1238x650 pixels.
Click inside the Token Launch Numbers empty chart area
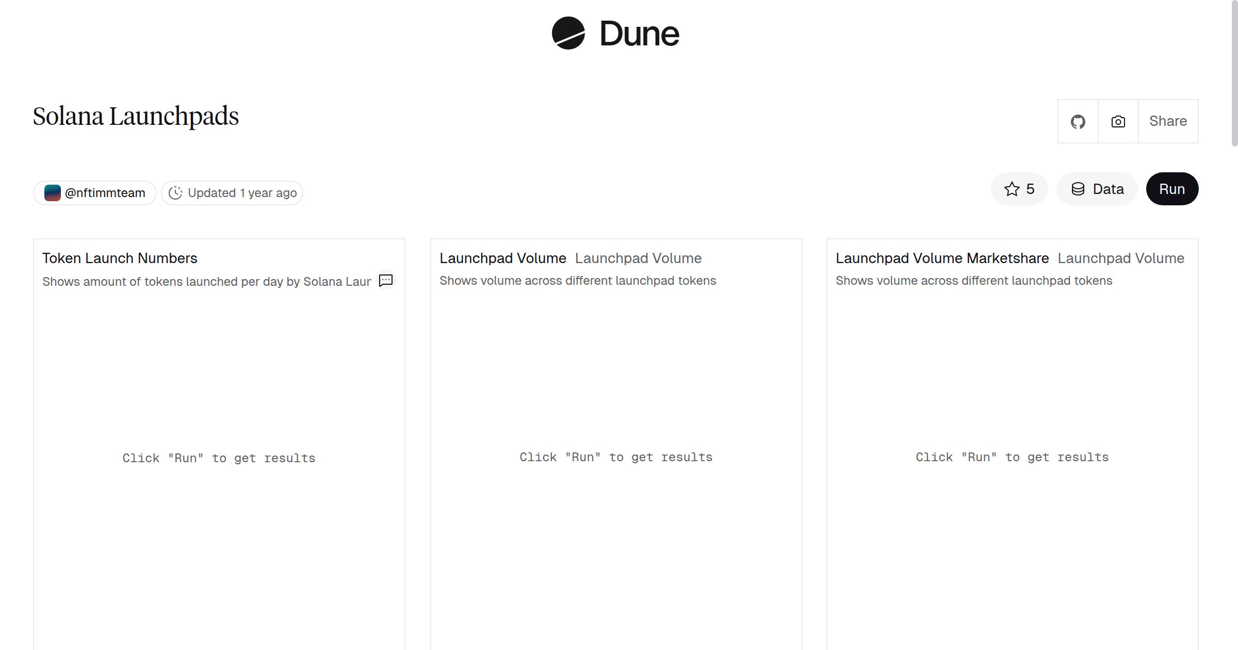coord(219,458)
